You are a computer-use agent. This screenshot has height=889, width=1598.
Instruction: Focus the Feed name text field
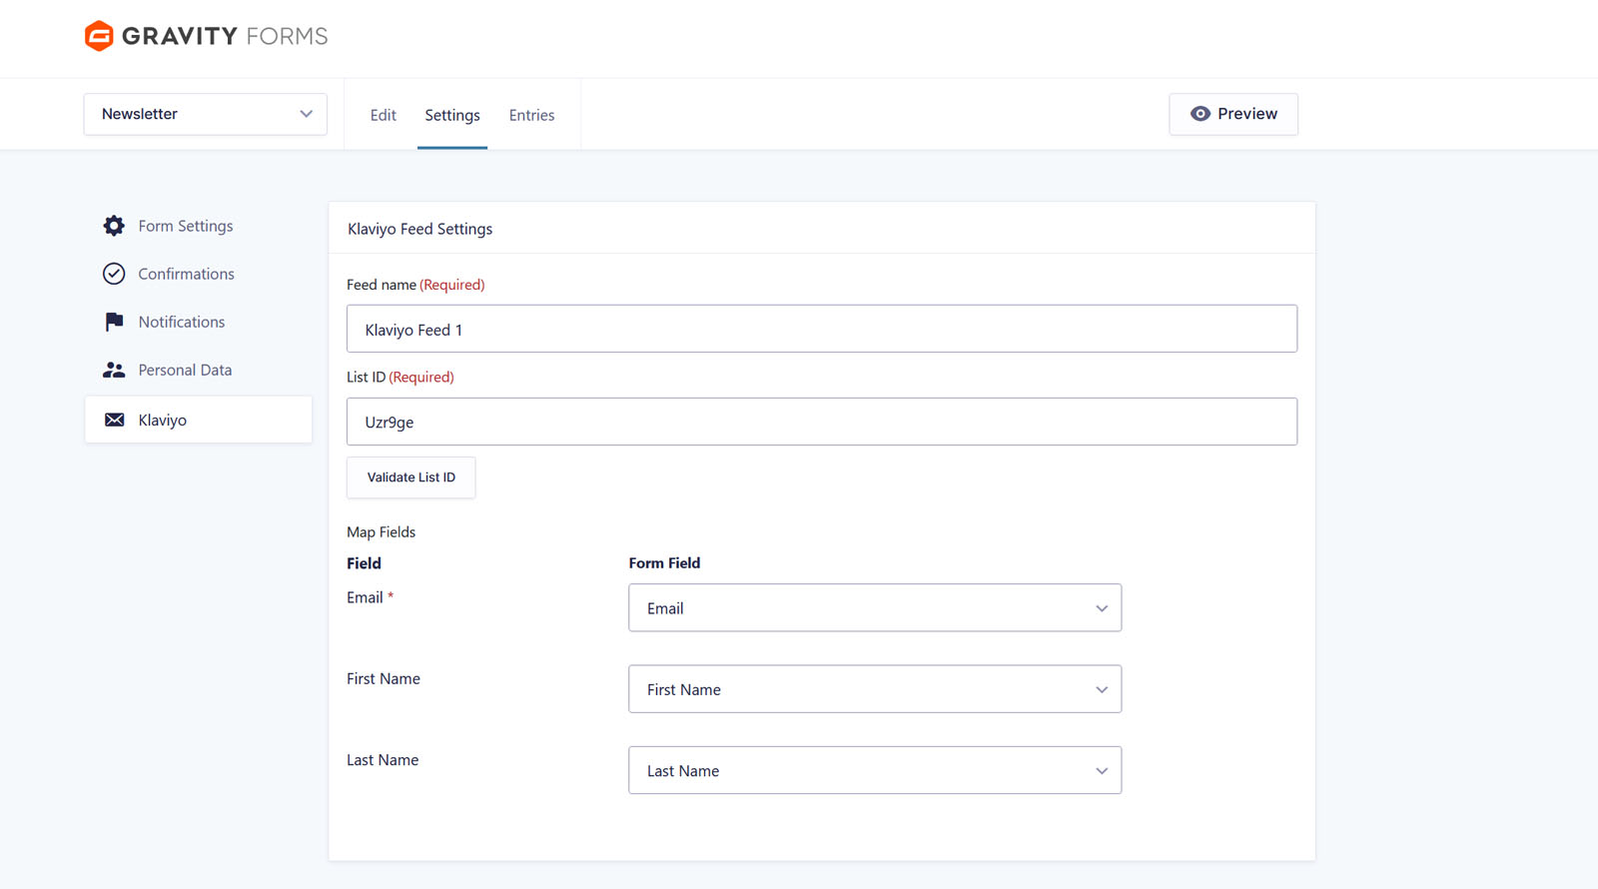821,329
